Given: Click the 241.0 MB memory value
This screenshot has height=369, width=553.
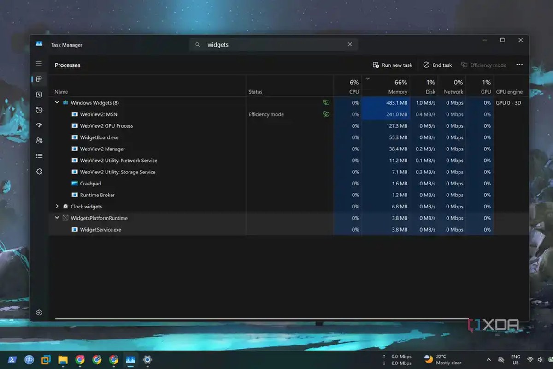Looking at the screenshot, I should 396,114.
